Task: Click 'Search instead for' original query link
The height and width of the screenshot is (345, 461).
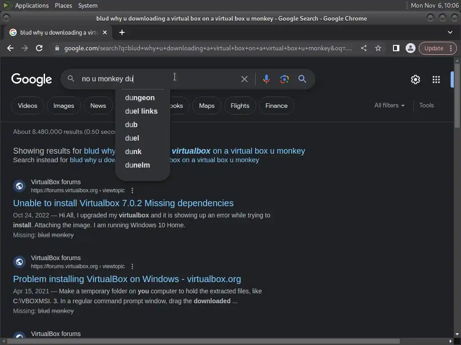Action: [164, 160]
